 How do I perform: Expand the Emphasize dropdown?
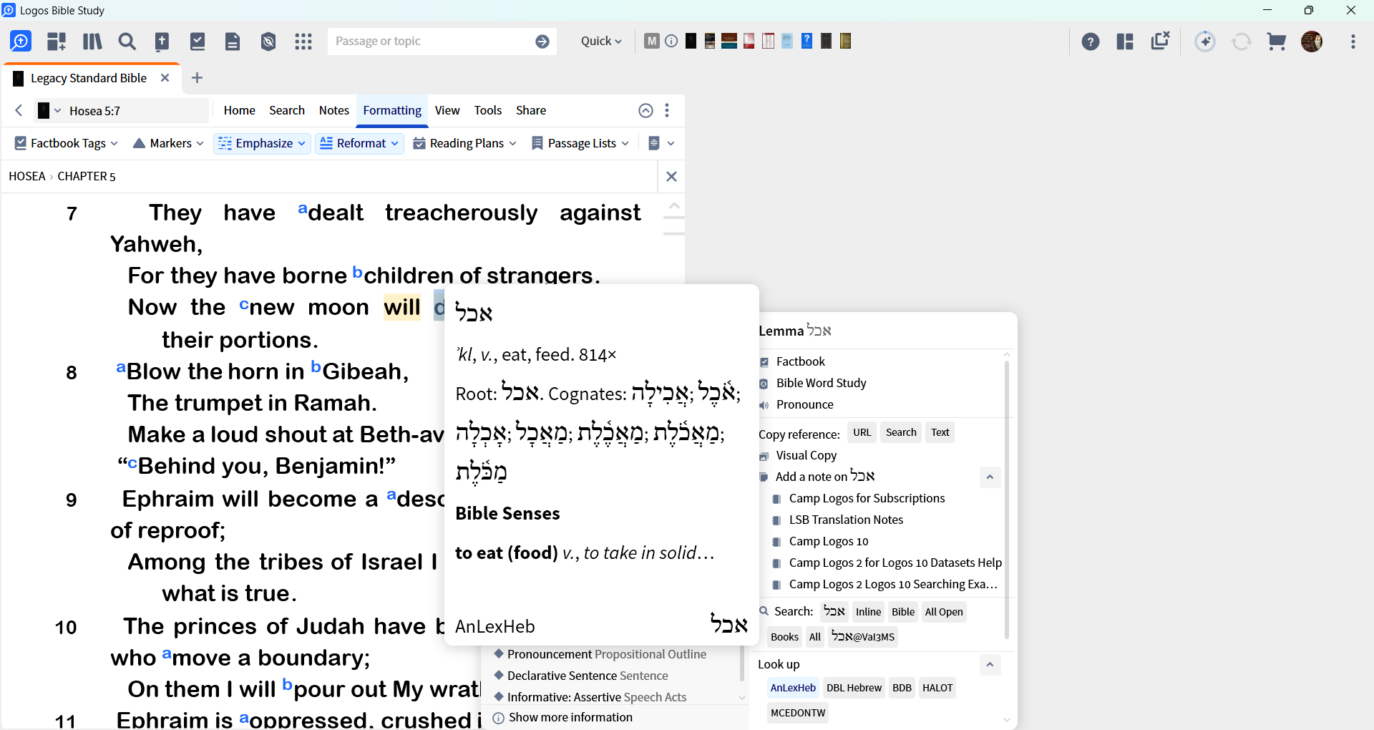[262, 143]
